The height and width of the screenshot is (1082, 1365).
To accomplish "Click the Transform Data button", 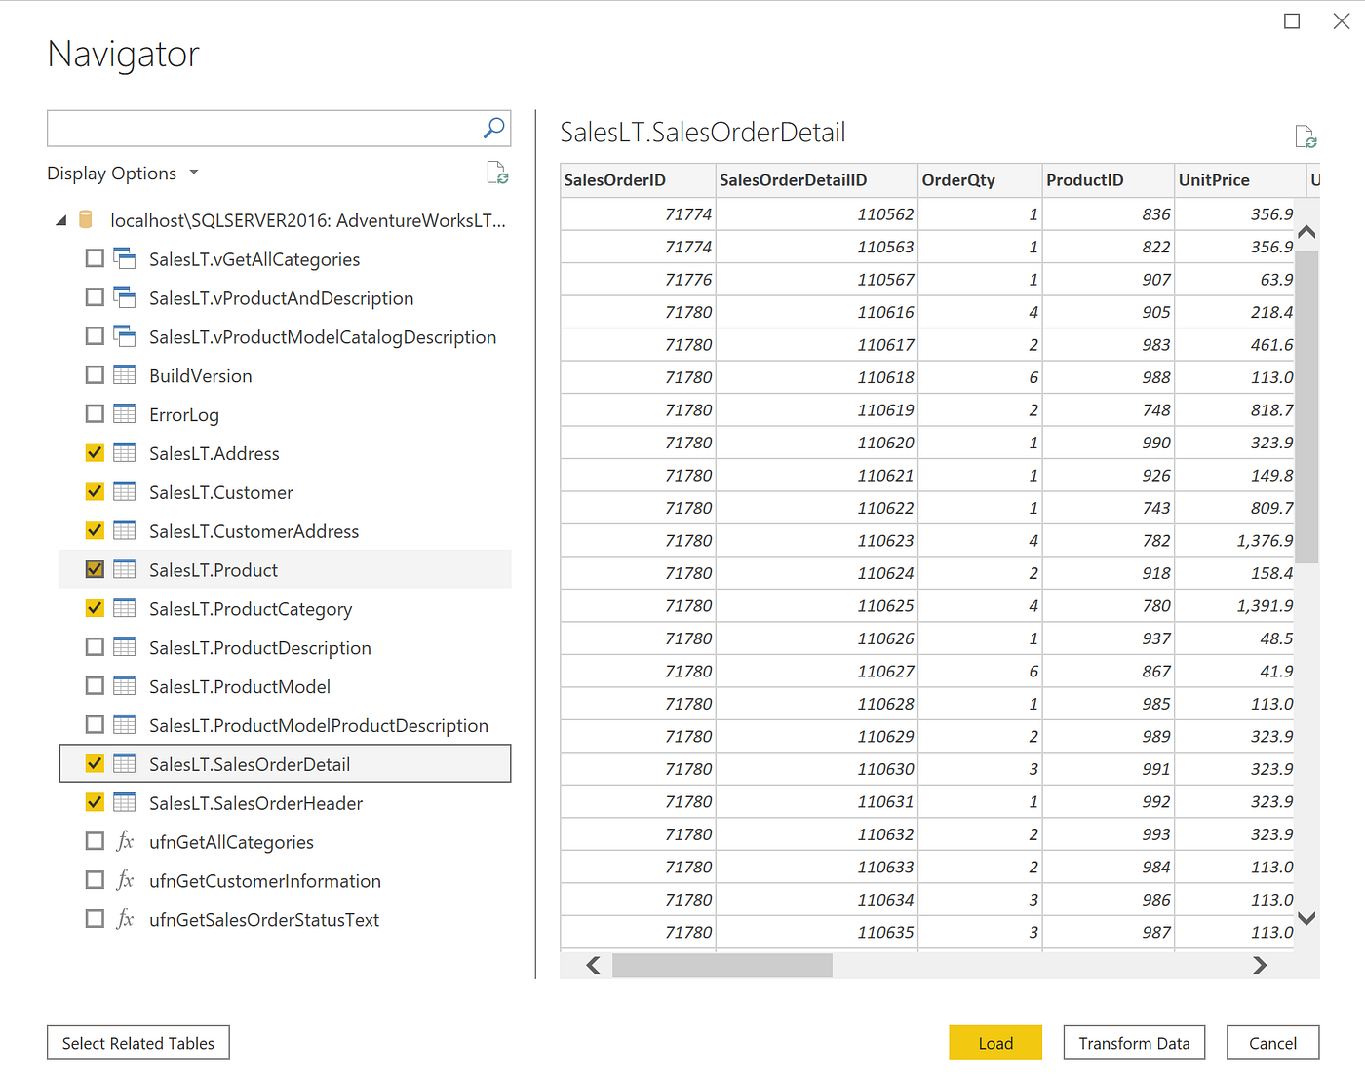I will (x=1134, y=1042).
